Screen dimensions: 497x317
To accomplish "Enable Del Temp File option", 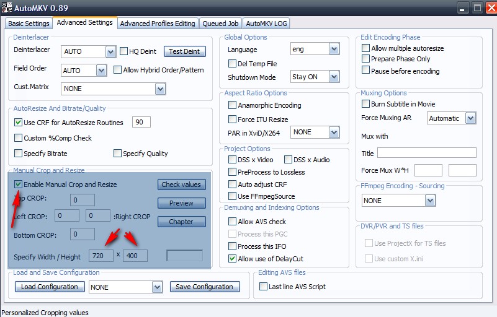I will pos(232,63).
